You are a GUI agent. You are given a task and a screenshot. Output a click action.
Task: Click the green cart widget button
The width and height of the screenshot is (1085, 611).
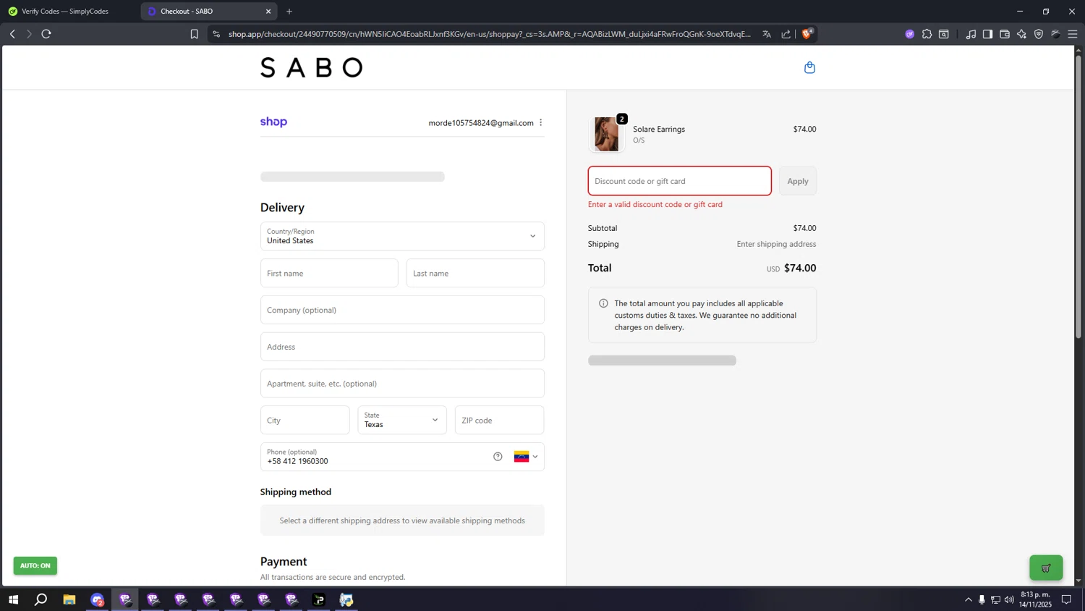coord(1046,568)
